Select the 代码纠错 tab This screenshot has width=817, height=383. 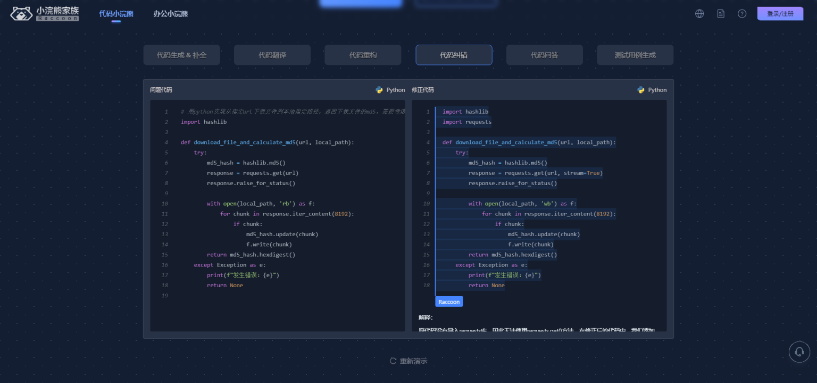coord(454,55)
